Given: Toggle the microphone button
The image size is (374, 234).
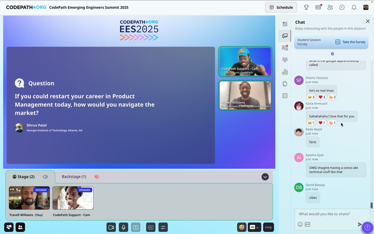Looking at the screenshot, I should (123, 227).
